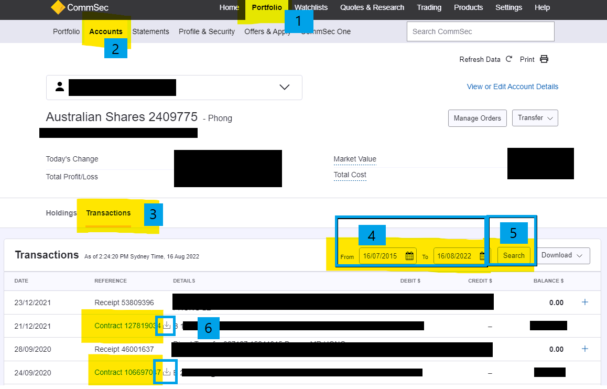This screenshot has width=607, height=389.
Task: Click the Market Value label link
Action: click(x=354, y=159)
